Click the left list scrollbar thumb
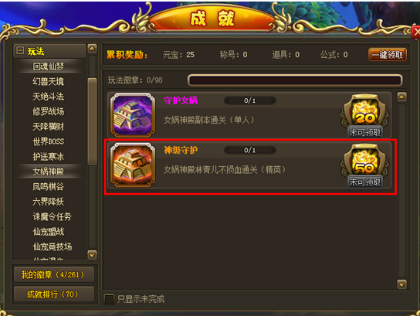 click(92, 121)
